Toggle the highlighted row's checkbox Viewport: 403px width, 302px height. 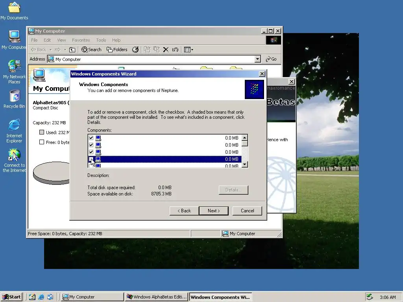coord(91,159)
